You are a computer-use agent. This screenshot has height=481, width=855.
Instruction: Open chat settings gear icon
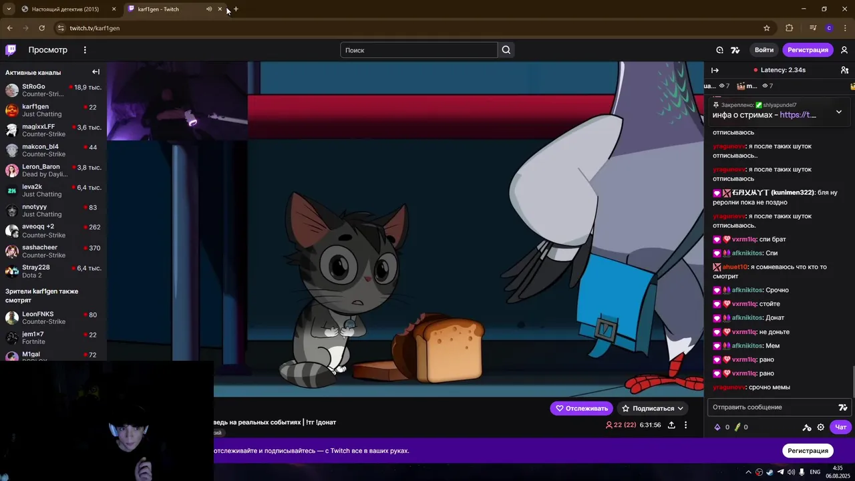(821, 427)
